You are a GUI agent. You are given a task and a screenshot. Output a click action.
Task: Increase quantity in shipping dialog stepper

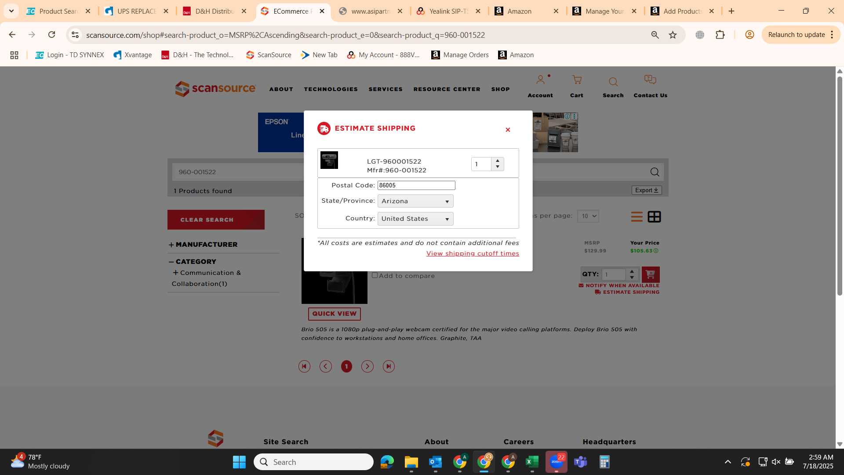498,161
